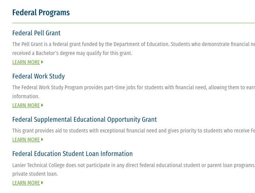Image resolution: width=255 pixels, height=193 pixels.
Task: Click the Federal Programs main heading
Action: pyautogui.click(x=41, y=12)
